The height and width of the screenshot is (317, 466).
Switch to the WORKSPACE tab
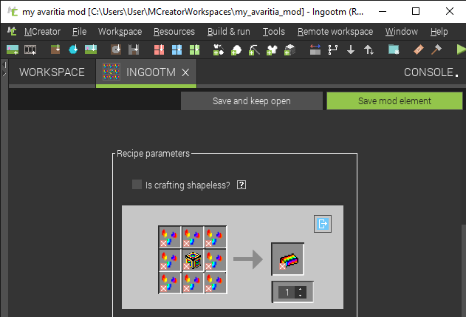click(x=52, y=72)
